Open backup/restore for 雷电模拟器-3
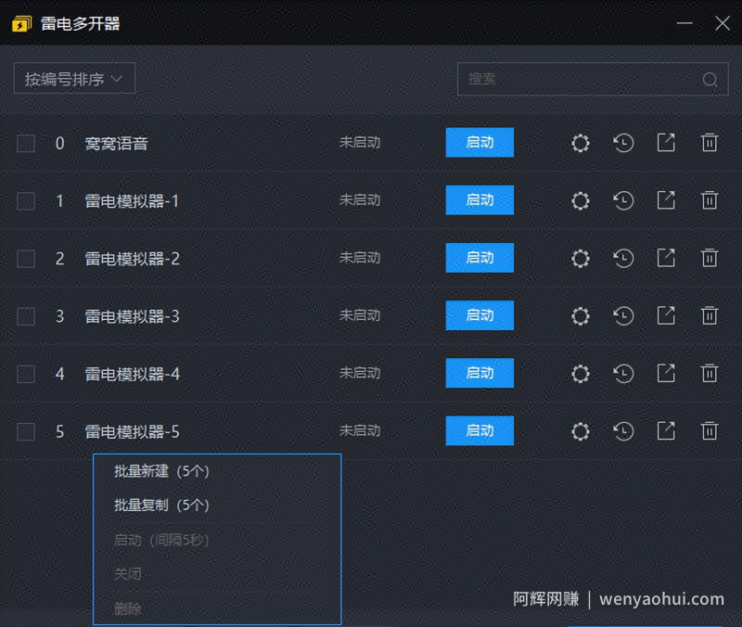This screenshot has width=742, height=627. point(623,316)
